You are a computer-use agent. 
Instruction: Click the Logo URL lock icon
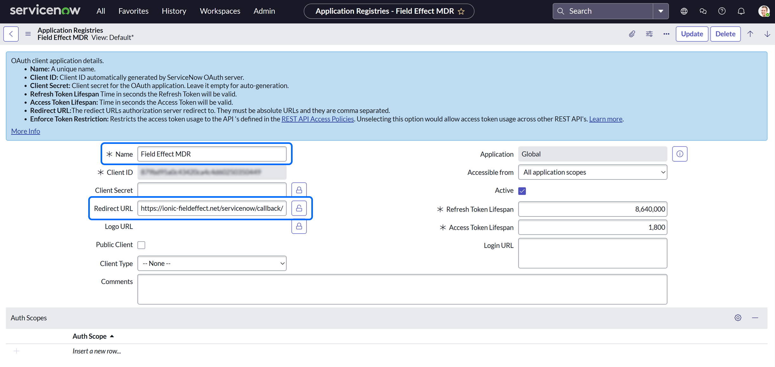[x=299, y=226]
